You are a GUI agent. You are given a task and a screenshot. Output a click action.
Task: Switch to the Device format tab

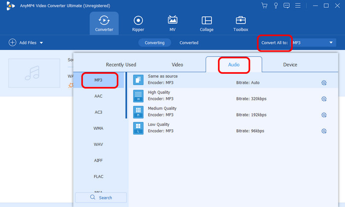[x=290, y=64]
